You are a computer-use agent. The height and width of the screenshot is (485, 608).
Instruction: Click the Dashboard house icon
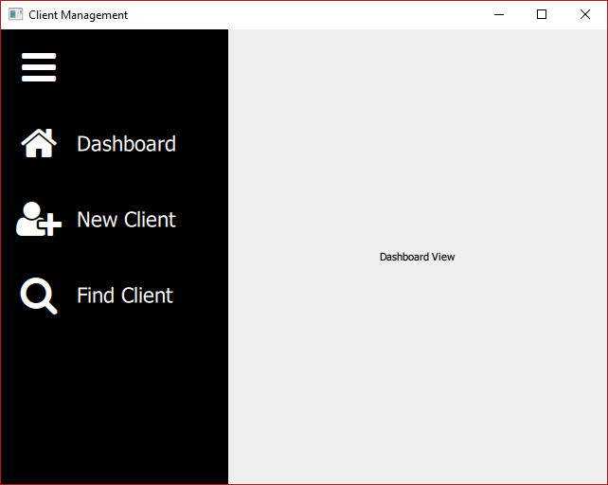point(39,143)
